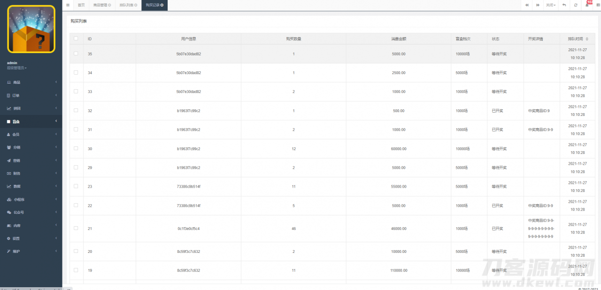Screen dimensions: 601x290
Task: Open the 会员 sidebar menu item
Action: click(x=31, y=134)
